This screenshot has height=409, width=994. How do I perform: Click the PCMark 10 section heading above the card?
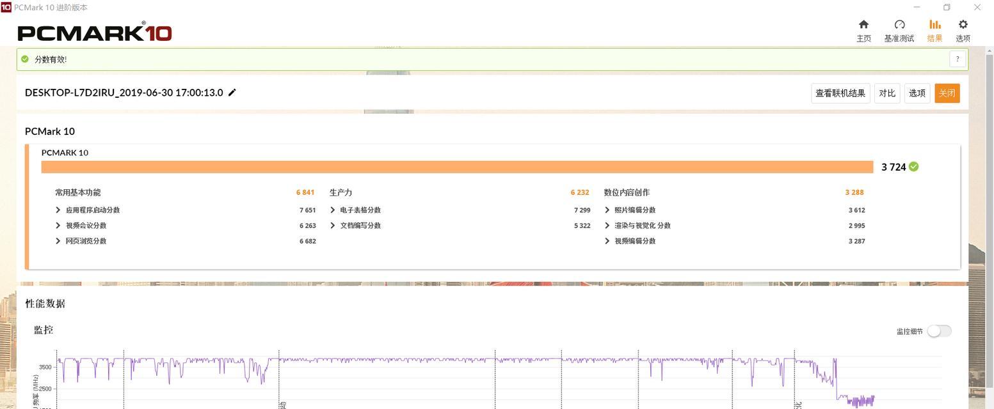[50, 131]
